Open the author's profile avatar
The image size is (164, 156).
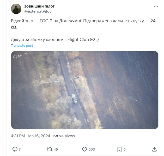point(16,9)
